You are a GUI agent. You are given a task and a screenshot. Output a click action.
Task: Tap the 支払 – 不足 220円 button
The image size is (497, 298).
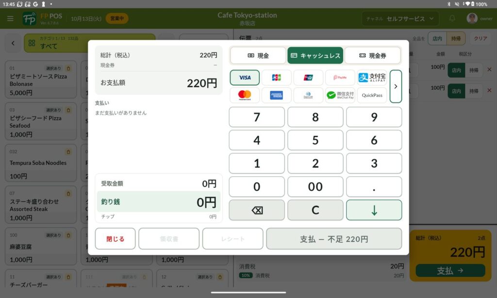[x=334, y=239]
